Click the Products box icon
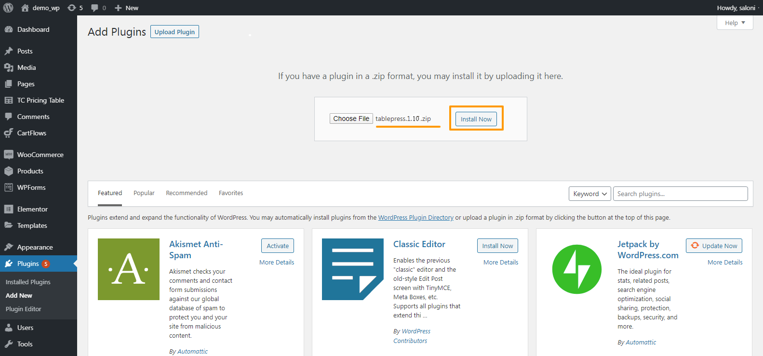Screen dimensions: 763x356 tap(9, 171)
